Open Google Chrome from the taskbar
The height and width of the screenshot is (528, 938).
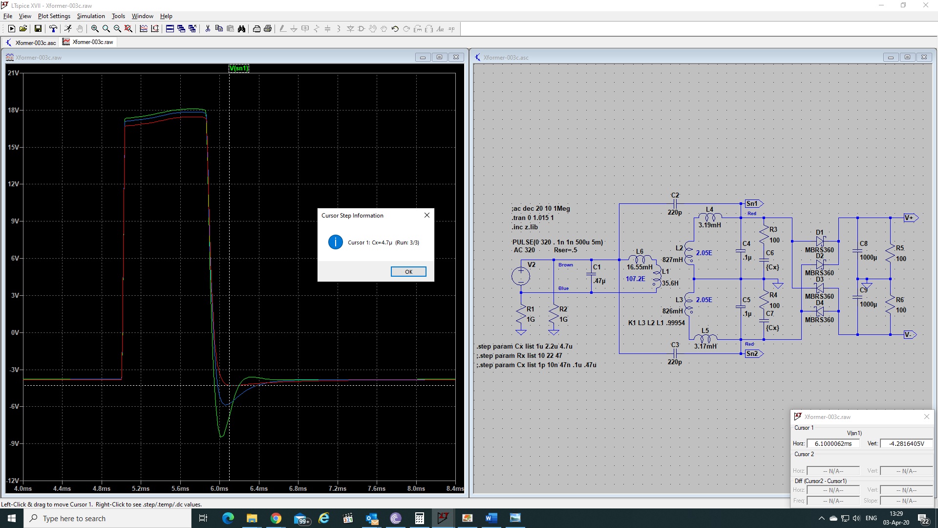click(x=276, y=518)
